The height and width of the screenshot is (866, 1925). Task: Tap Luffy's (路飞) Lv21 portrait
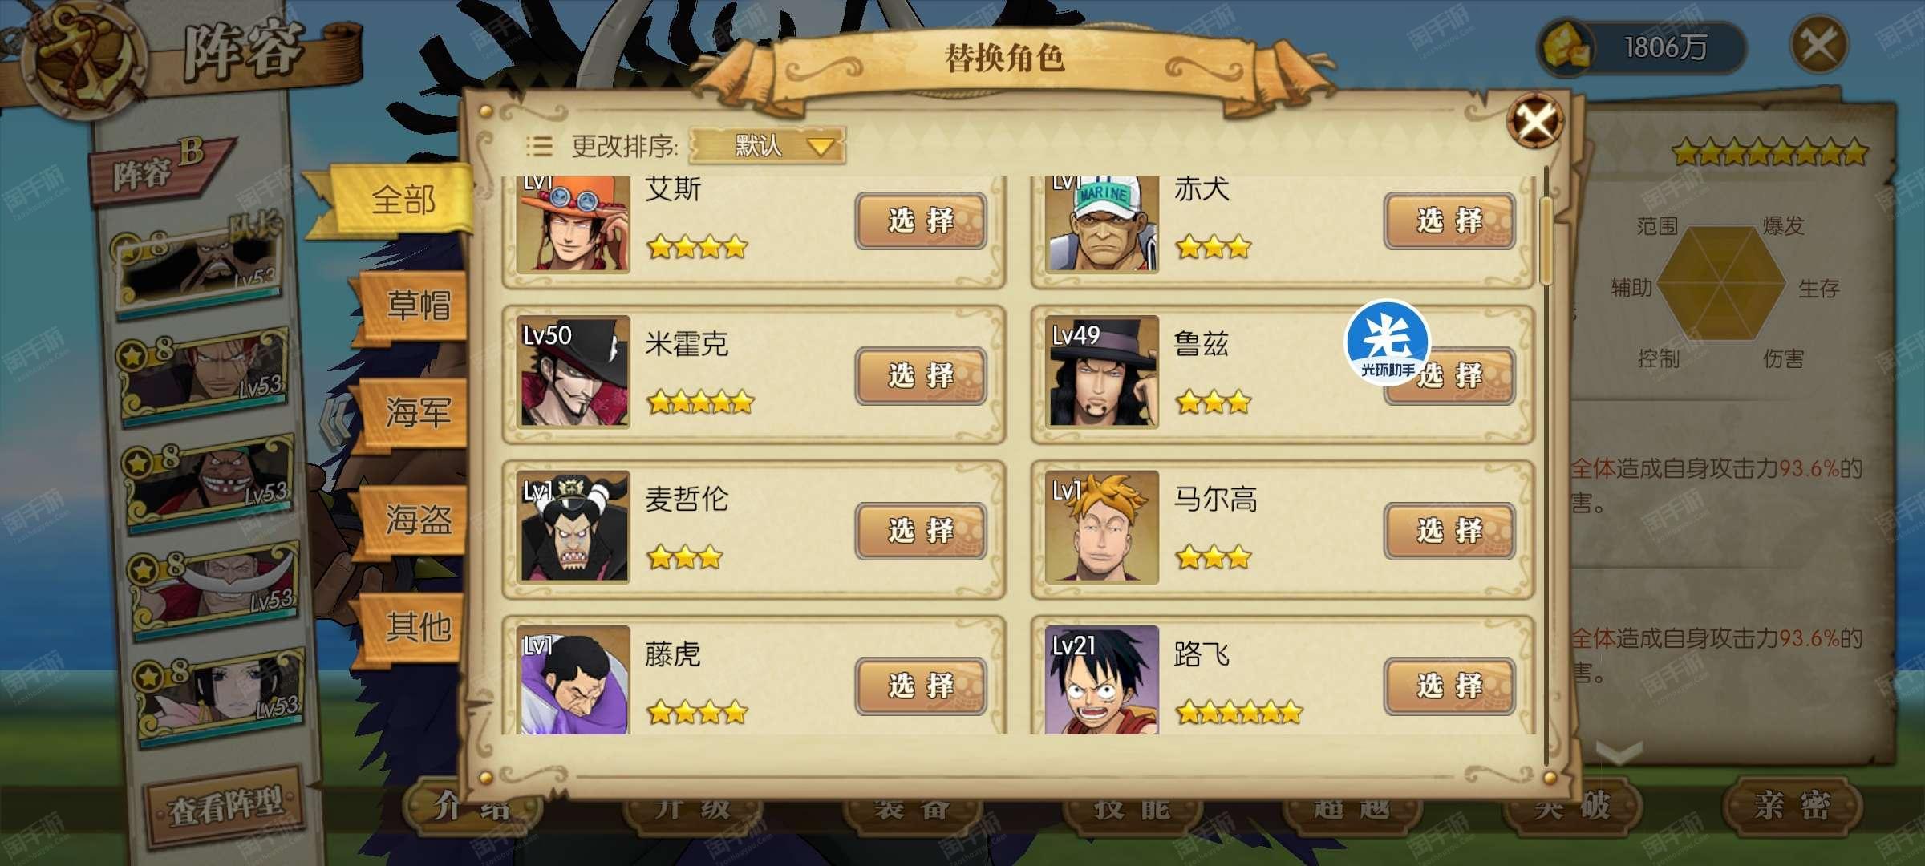[x=1102, y=680]
